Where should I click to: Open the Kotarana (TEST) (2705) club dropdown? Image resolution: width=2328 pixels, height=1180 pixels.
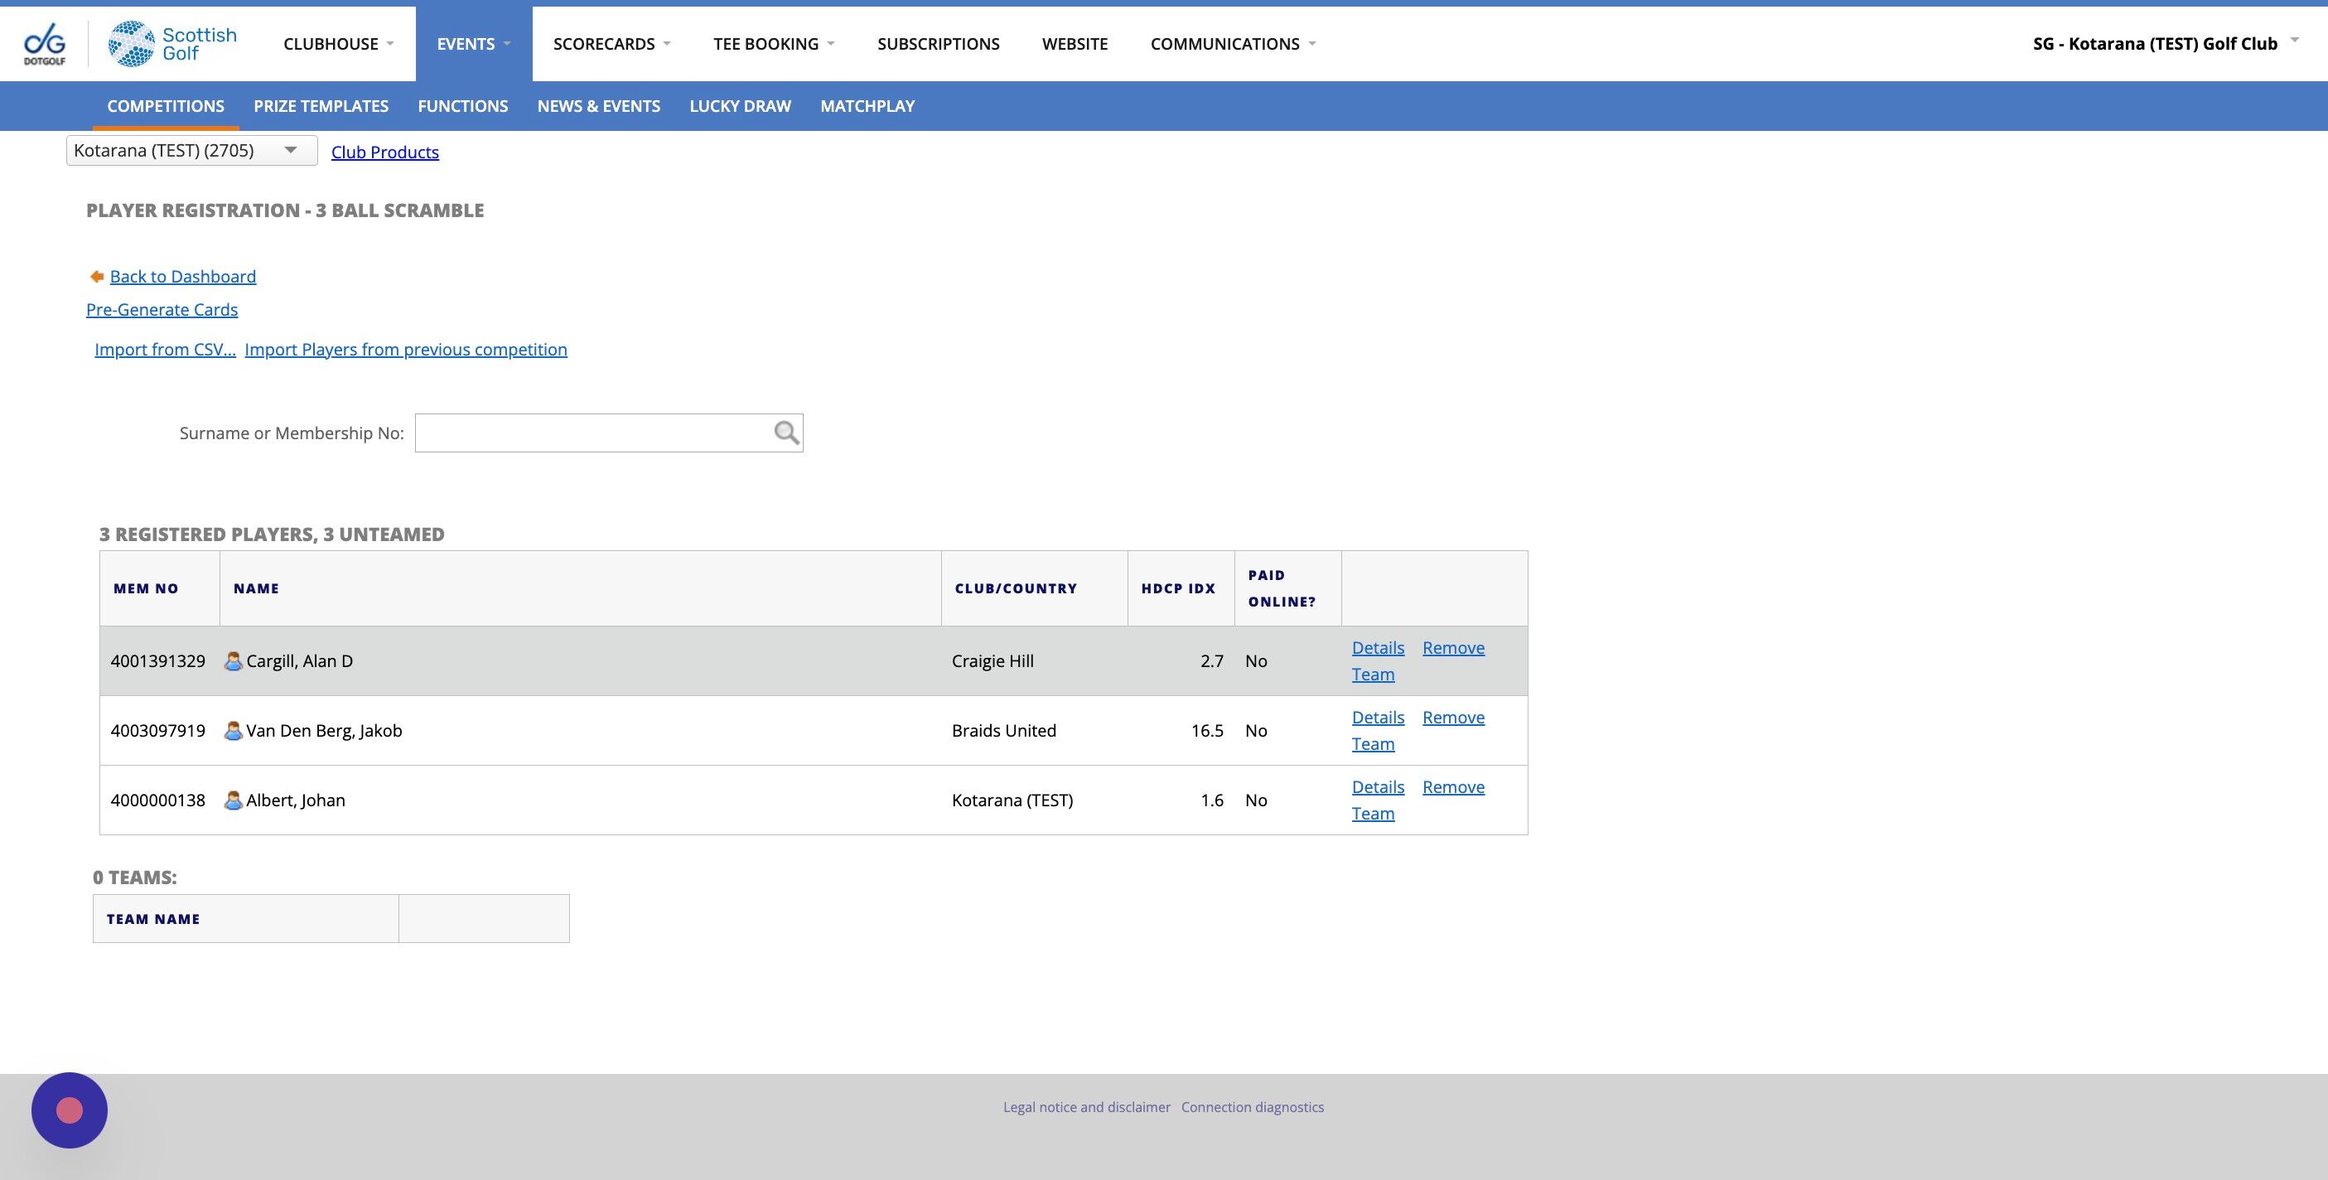[x=191, y=150]
